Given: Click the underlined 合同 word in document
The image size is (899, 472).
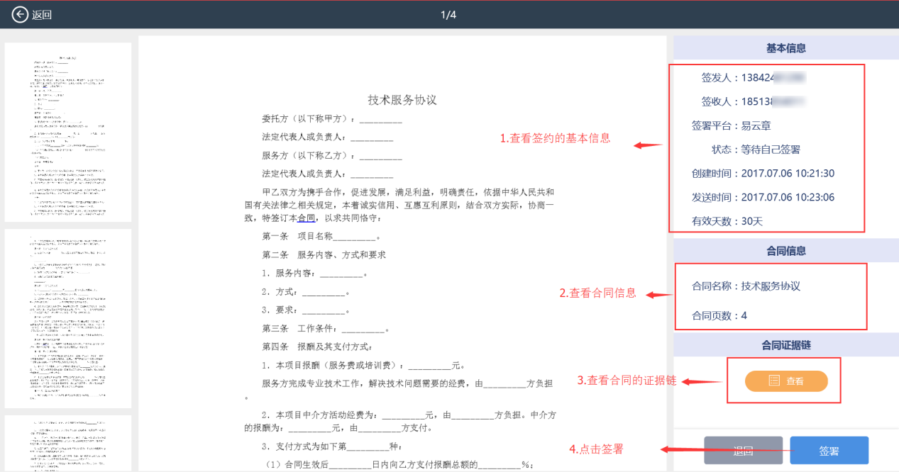Looking at the screenshot, I should click(x=306, y=218).
